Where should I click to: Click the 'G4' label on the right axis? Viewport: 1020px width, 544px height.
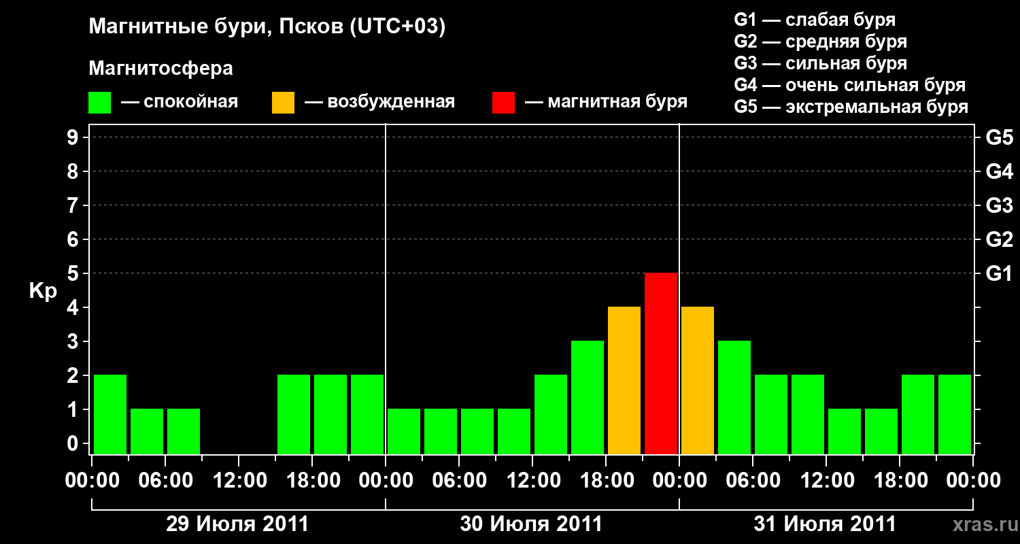coord(999,171)
